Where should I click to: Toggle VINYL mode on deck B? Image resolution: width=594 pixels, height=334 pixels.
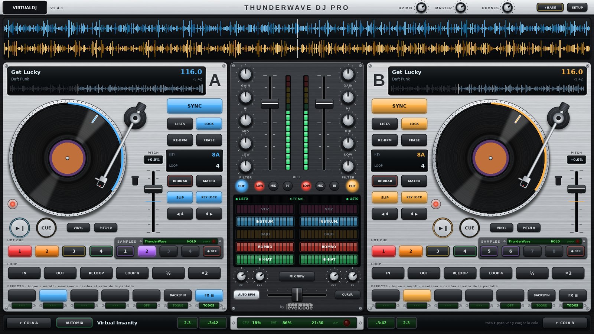pos(502,228)
